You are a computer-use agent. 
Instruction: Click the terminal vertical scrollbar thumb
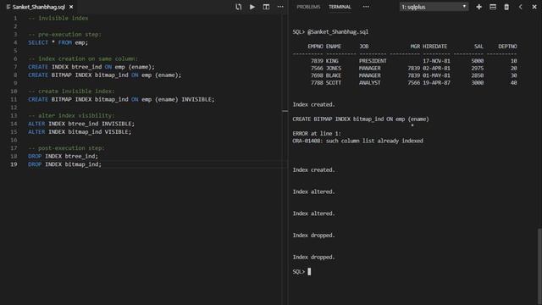pos(539,266)
